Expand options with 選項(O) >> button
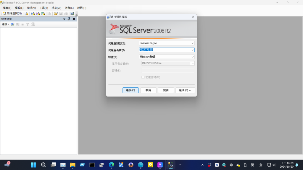 pos(185,90)
